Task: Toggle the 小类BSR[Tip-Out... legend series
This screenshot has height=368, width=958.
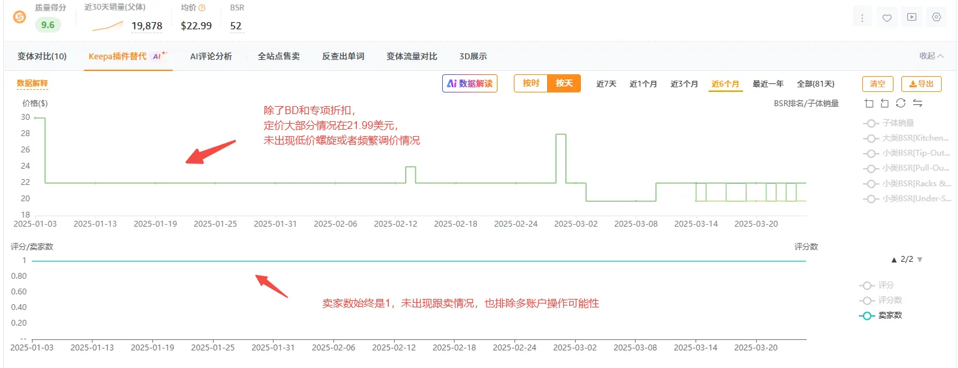Action: click(906, 153)
